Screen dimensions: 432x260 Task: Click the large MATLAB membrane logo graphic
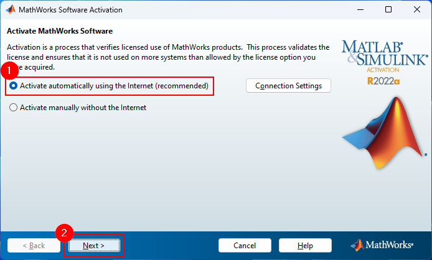[x=385, y=133]
